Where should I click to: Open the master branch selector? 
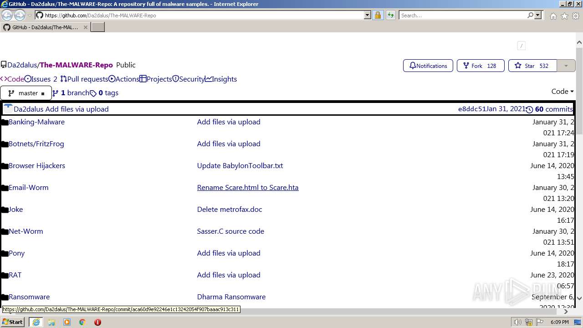click(26, 93)
